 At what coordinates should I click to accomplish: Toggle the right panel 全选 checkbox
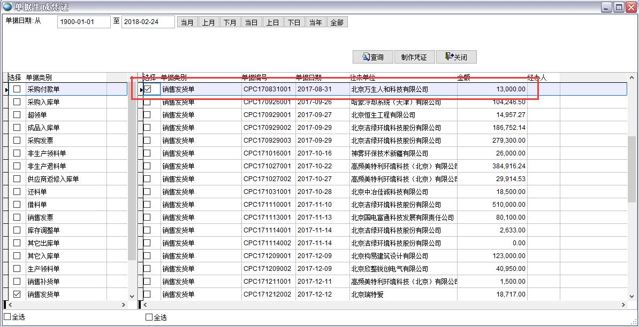149,317
